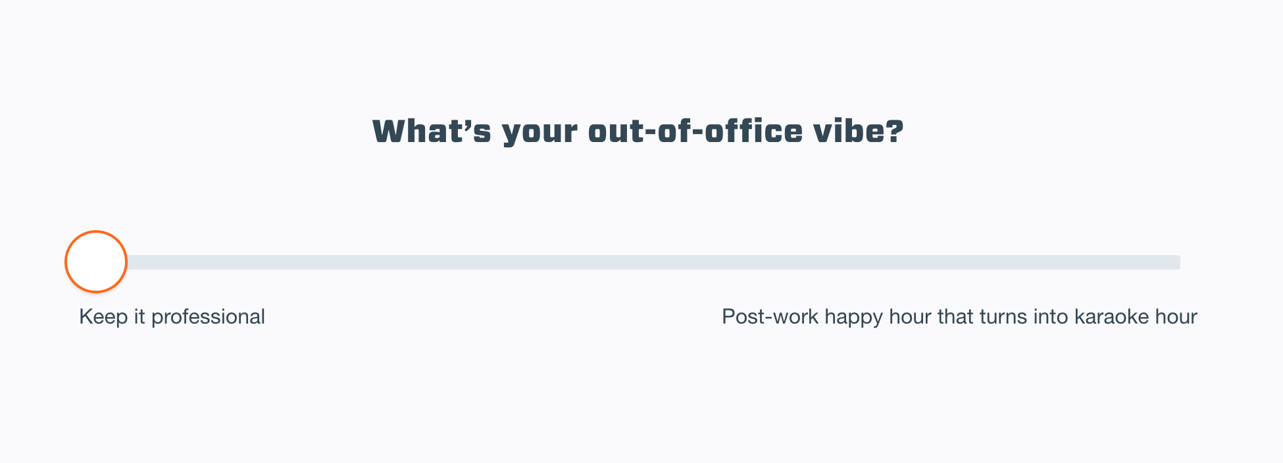The image size is (1283, 463).
Task: Click the slider track above the word "karaoke"
Action: pos(1111,262)
